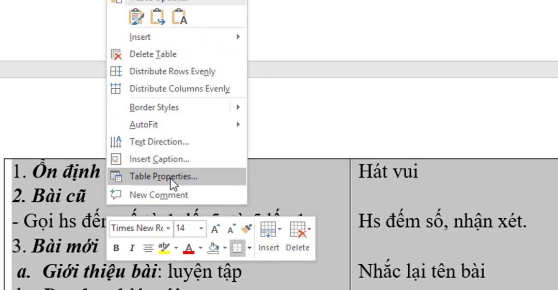Select the Merge Formatting paste icon
558x290 pixels.
(x=158, y=17)
